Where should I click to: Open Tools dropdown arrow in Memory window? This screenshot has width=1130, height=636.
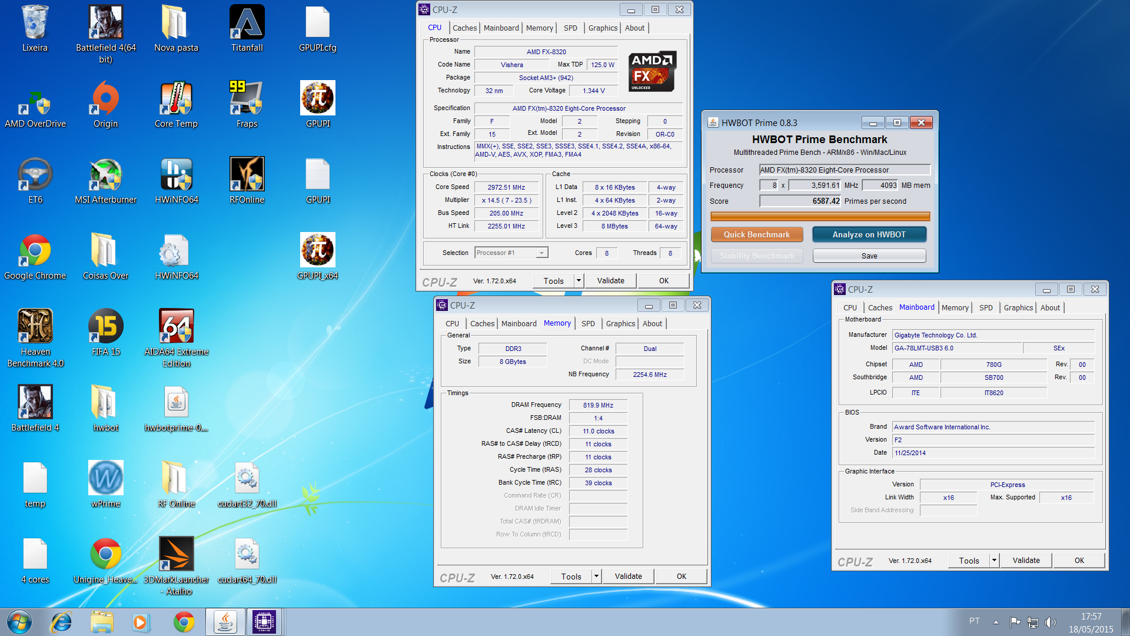point(596,577)
